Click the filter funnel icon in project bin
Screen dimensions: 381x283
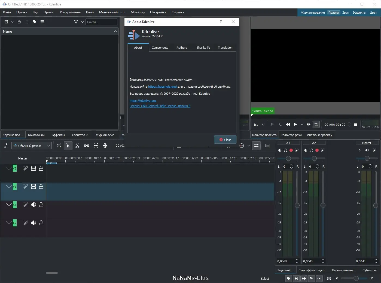coord(76,22)
